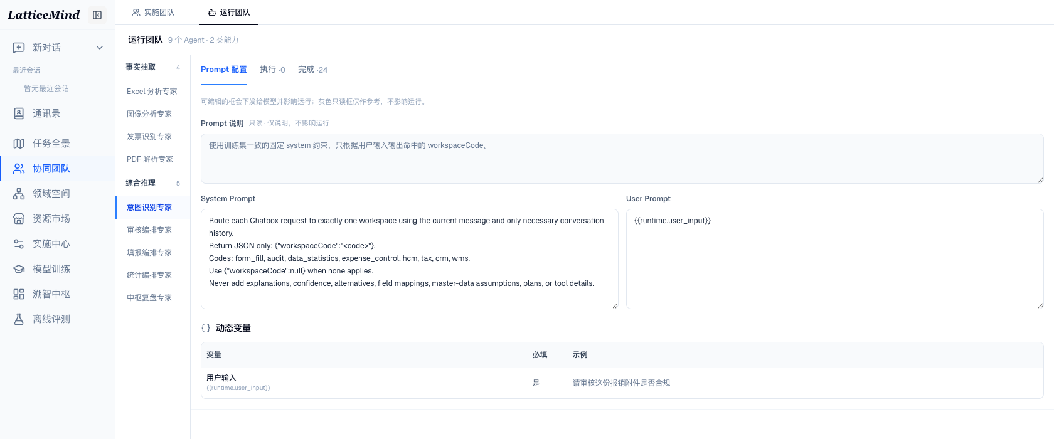Viewport: 1054px width, 439px height.
Task: Click the 实施团队 tab people icon
Action: 136,13
